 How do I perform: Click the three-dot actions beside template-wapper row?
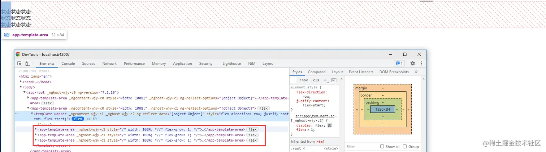pos(17,114)
